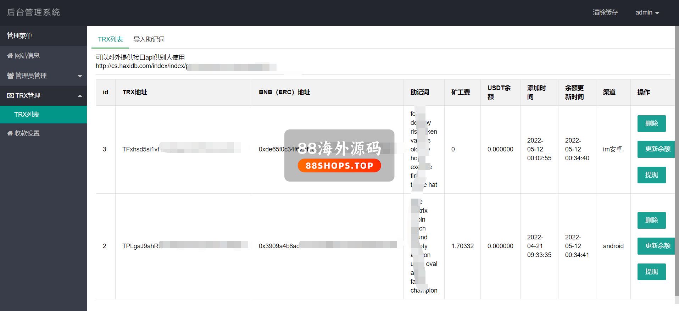The width and height of the screenshot is (679, 311).
Task: Click 清除缓存 in the top bar
Action: coord(605,12)
